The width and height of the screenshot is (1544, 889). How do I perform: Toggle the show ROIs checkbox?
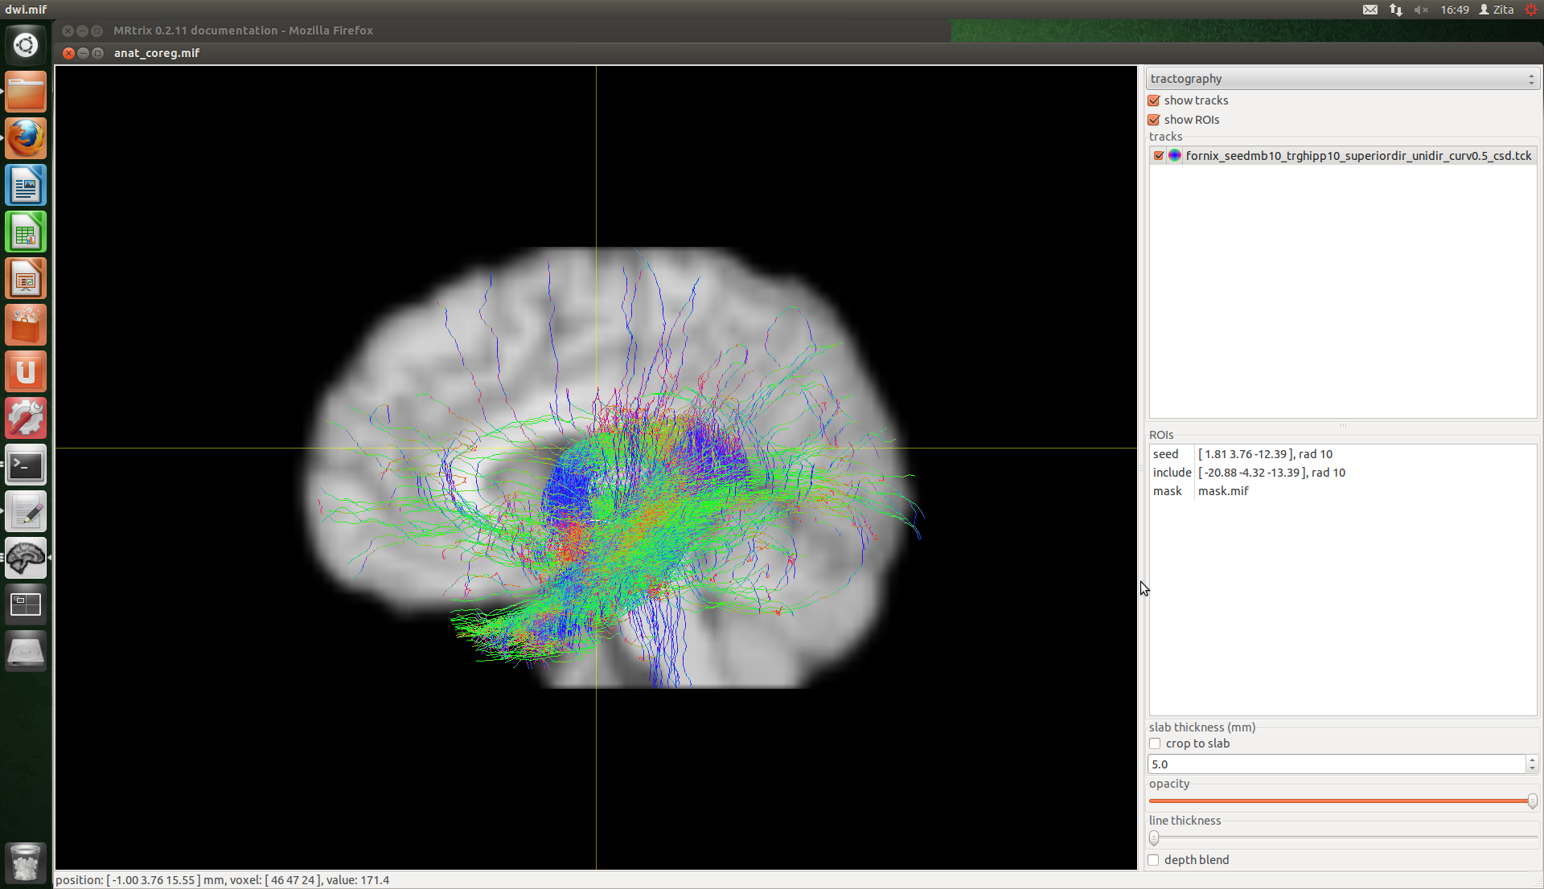point(1154,120)
